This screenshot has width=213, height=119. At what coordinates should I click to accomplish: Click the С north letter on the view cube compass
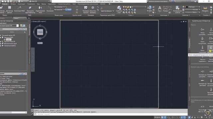40,26
